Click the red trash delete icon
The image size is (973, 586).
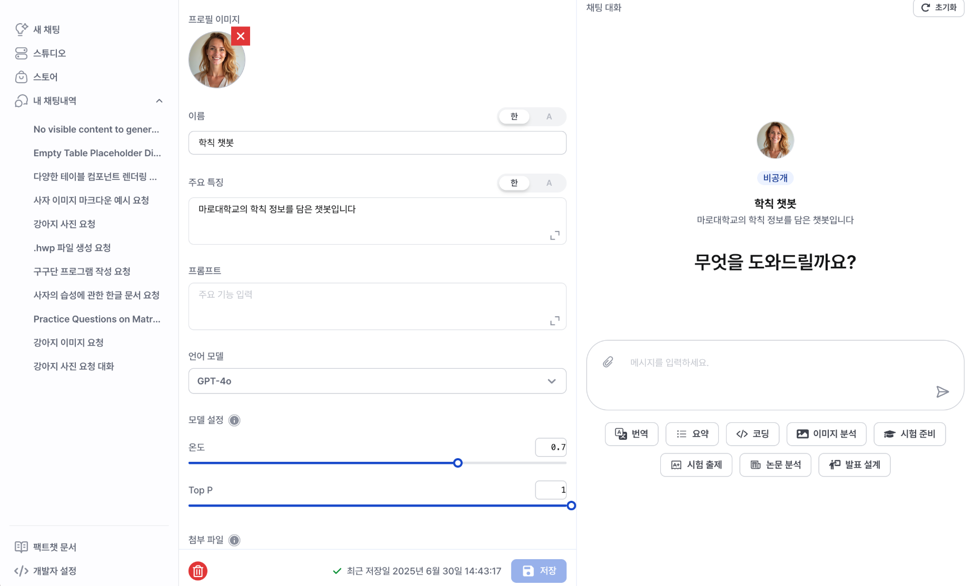pos(198,571)
